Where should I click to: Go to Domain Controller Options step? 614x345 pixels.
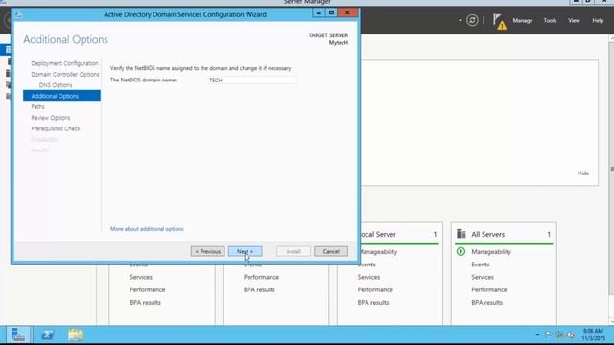pyautogui.click(x=65, y=75)
